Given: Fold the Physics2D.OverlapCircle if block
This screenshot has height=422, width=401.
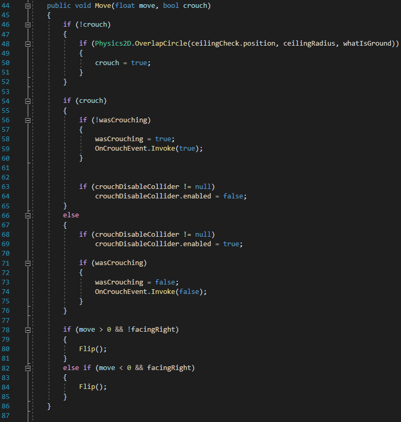Looking at the screenshot, I should (28, 44).
